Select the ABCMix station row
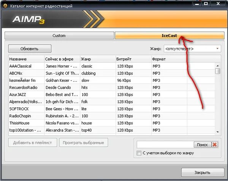The image size is (228, 181). (112, 73)
